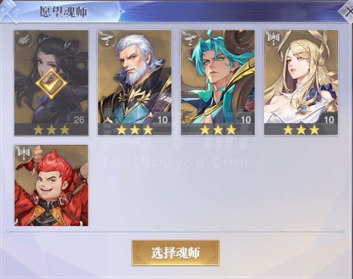Close the 愿望魂师 dialog with the X
Viewport: 353px width, 279px height.
click(x=347, y=12)
